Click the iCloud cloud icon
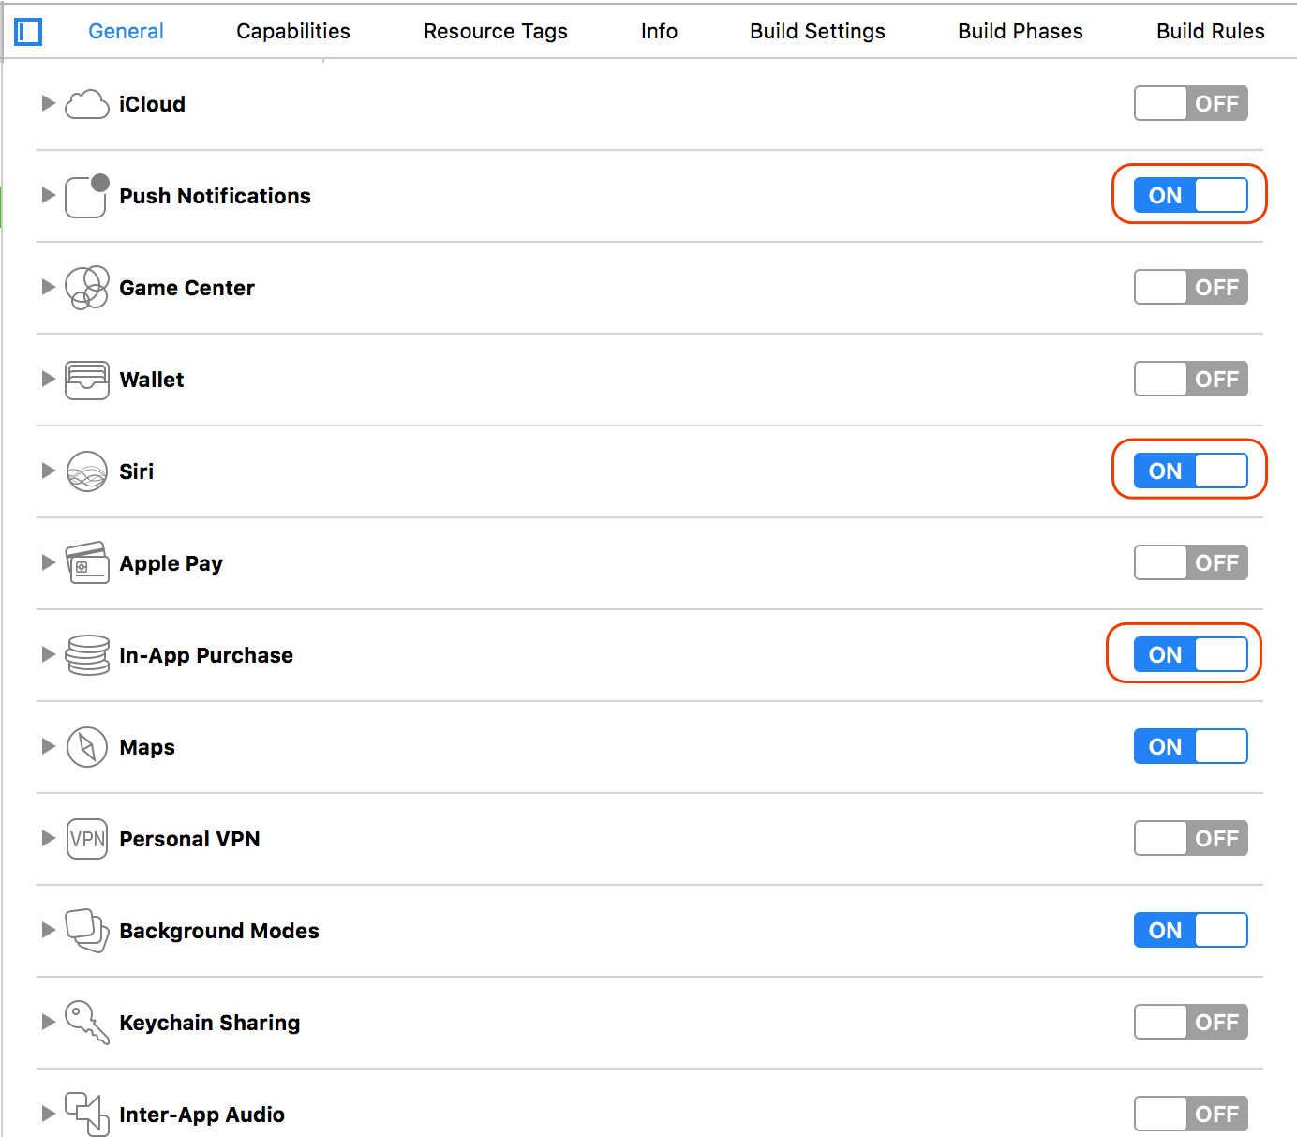The height and width of the screenshot is (1137, 1297). [x=87, y=104]
